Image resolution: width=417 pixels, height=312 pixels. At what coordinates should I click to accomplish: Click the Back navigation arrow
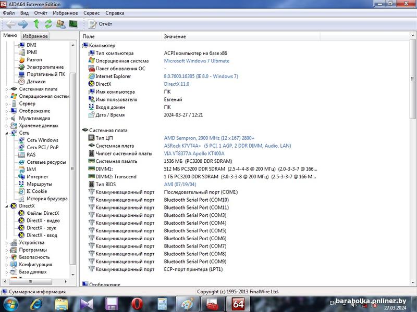tap(10, 24)
